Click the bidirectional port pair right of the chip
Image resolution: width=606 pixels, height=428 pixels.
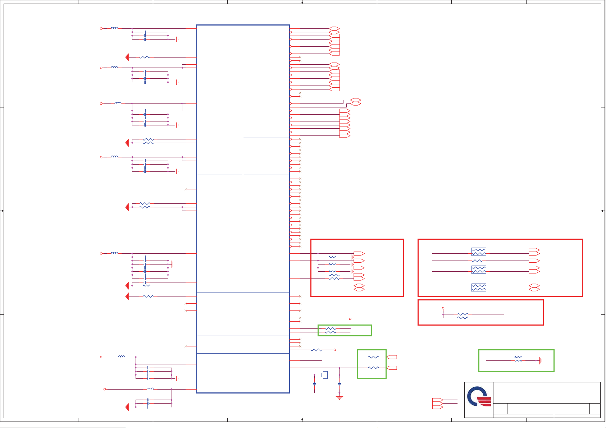pos(355,102)
